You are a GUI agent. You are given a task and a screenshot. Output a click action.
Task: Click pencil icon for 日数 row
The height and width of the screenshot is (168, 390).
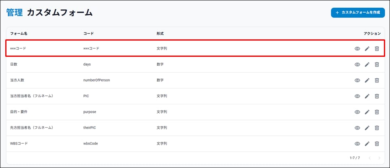[367, 65]
